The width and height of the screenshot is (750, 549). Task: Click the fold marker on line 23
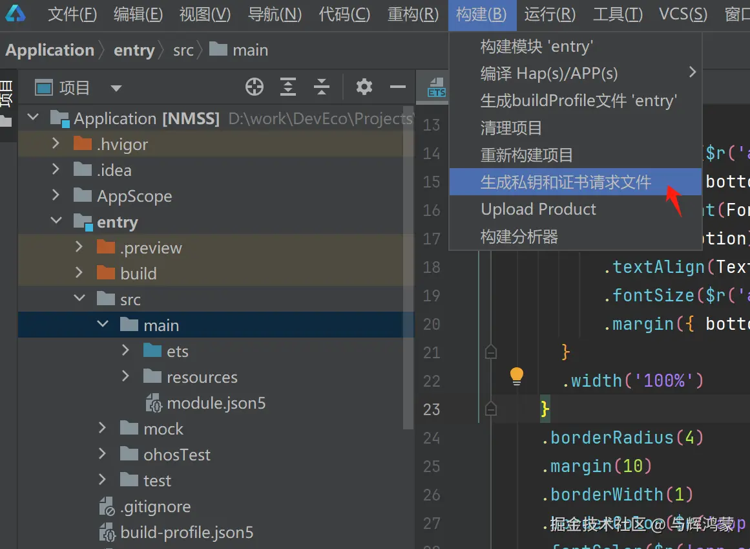[491, 409]
